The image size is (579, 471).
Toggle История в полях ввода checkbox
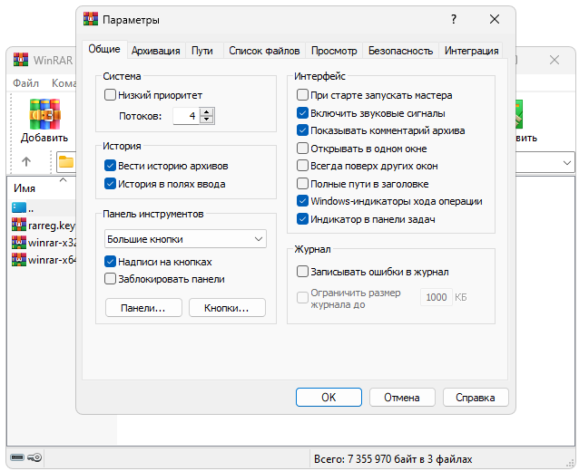point(110,184)
